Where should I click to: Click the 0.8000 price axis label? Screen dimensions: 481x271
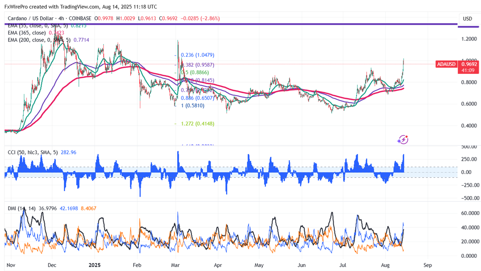point(469,82)
